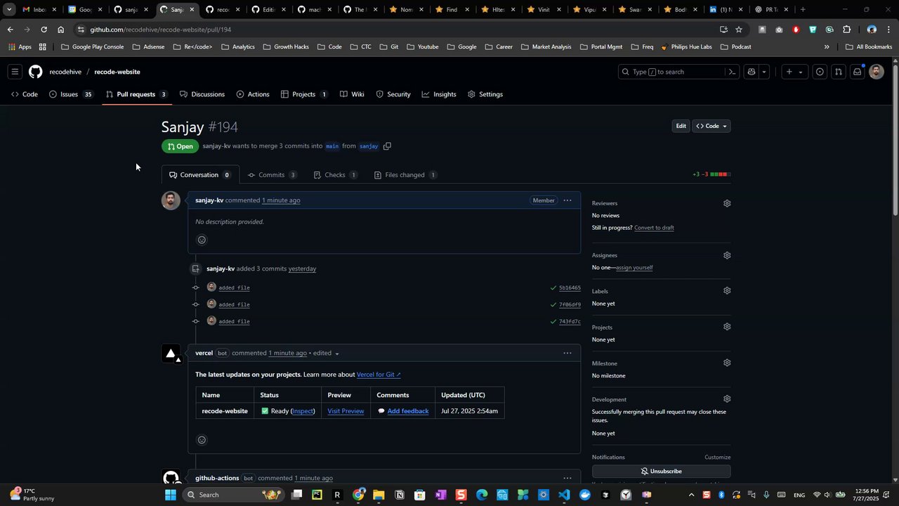Screen dimensions: 899x506
Task: Open File Explorer from taskbar
Action: click(x=379, y=495)
